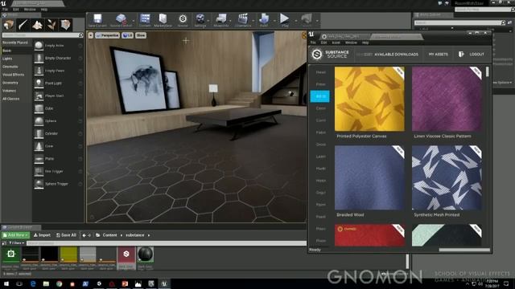Screen dimensions: 515x289
Task: Select the Linen Viscose Classic Pattern material
Action: point(447,99)
